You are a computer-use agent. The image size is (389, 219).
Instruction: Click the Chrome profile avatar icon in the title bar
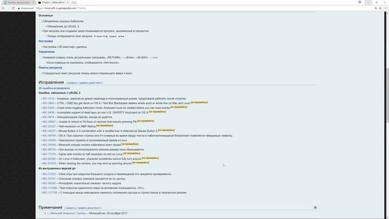(x=360, y=2)
